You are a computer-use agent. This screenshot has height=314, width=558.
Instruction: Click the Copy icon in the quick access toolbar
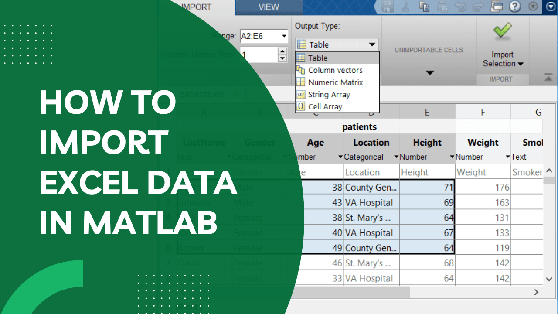pos(424,7)
